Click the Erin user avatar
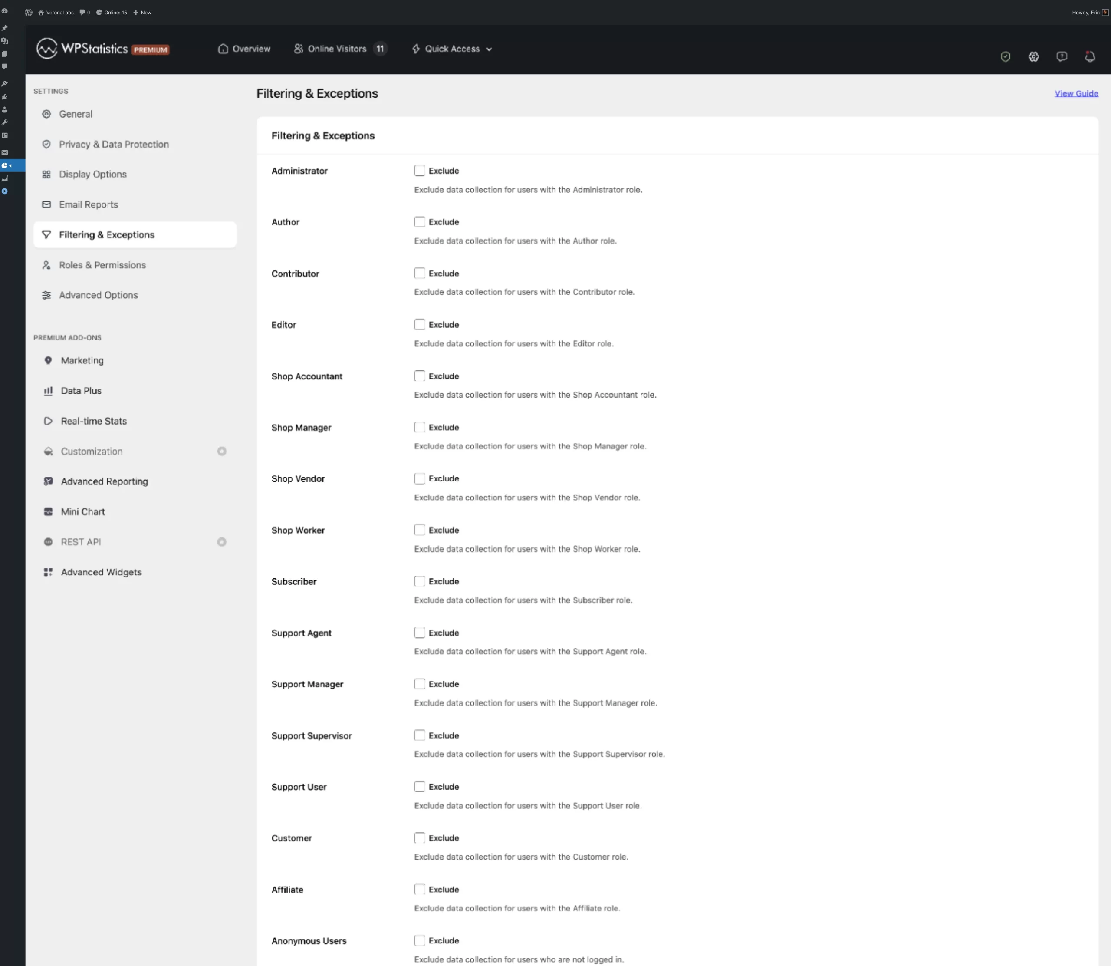1111x966 pixels. coord(1105,13)
